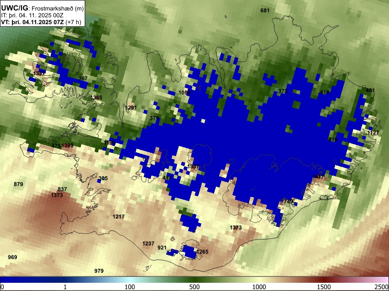This screenshot has height=291, width=389.
Task: Click the 461 value on the east coast
Action: click(x=370, y=90)
